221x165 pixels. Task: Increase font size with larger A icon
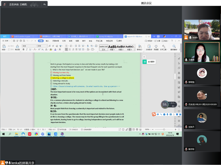click(50, 46)
